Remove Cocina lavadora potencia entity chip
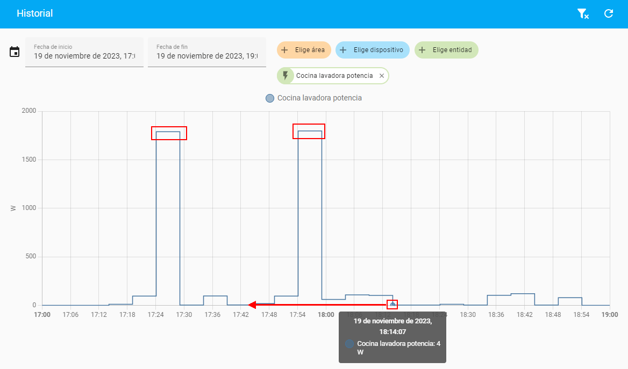This screenshot has width=628, height=369. point(382,76)
